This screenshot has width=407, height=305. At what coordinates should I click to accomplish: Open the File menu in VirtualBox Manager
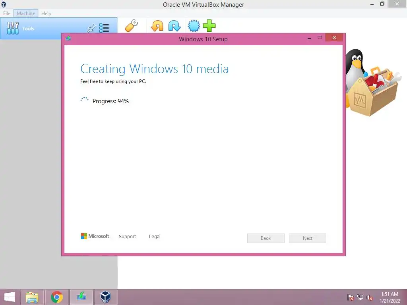tap(7, 13)
